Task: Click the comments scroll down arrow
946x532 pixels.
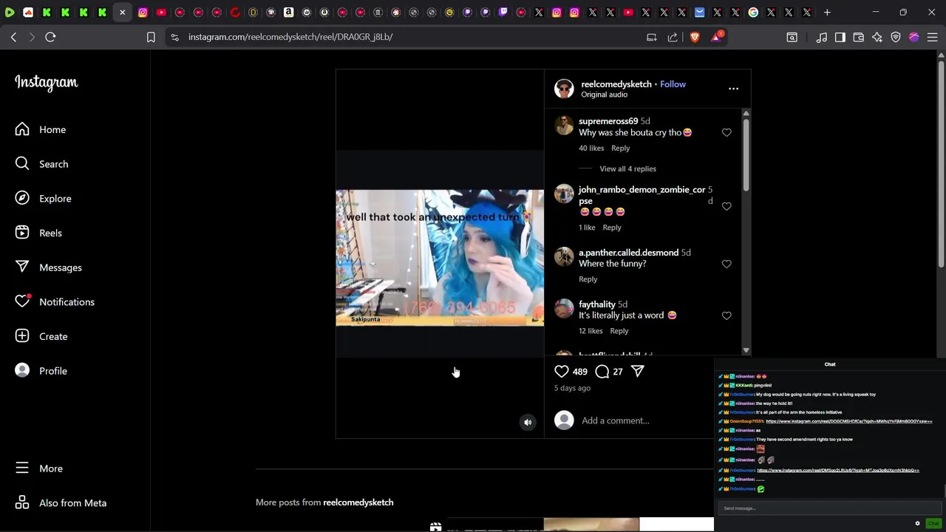Action: click(x=746, y=350)
